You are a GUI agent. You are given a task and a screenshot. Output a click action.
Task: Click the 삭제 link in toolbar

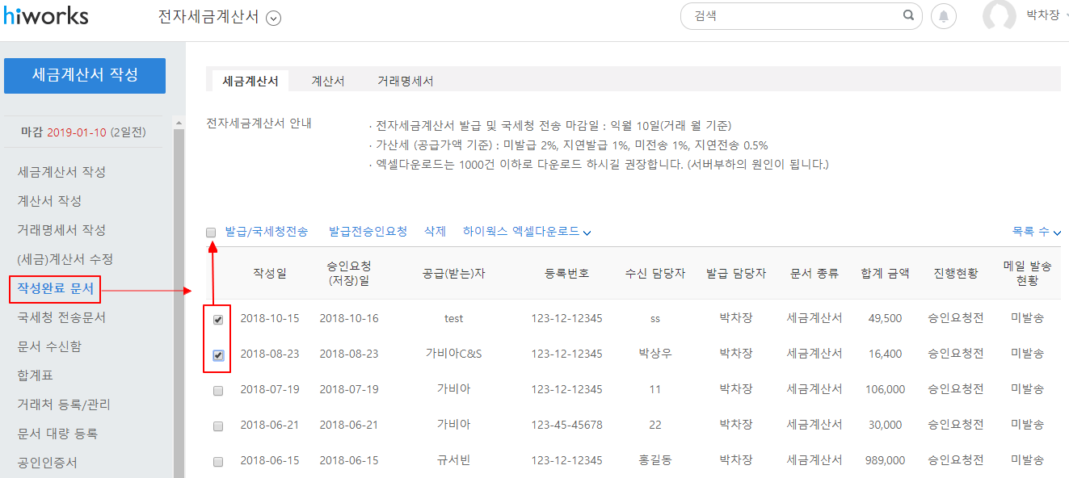[435, 232]
